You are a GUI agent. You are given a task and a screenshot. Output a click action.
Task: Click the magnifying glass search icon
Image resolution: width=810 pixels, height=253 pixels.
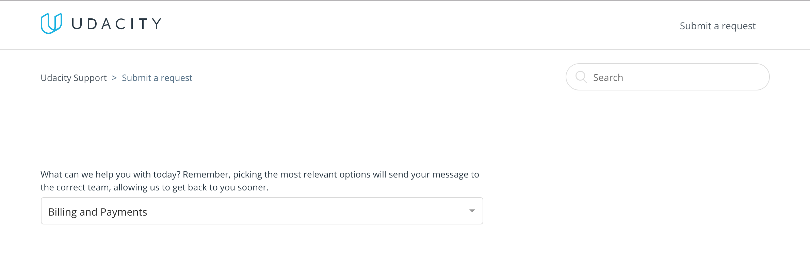tap(581, 77)
